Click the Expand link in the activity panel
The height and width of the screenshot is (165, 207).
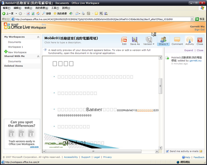189,50
